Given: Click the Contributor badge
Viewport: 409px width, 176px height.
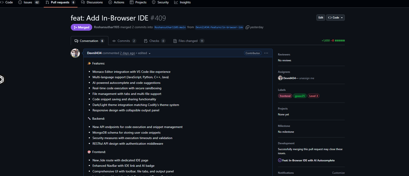Looking at the screenshot, I should [x=253, y=53].
